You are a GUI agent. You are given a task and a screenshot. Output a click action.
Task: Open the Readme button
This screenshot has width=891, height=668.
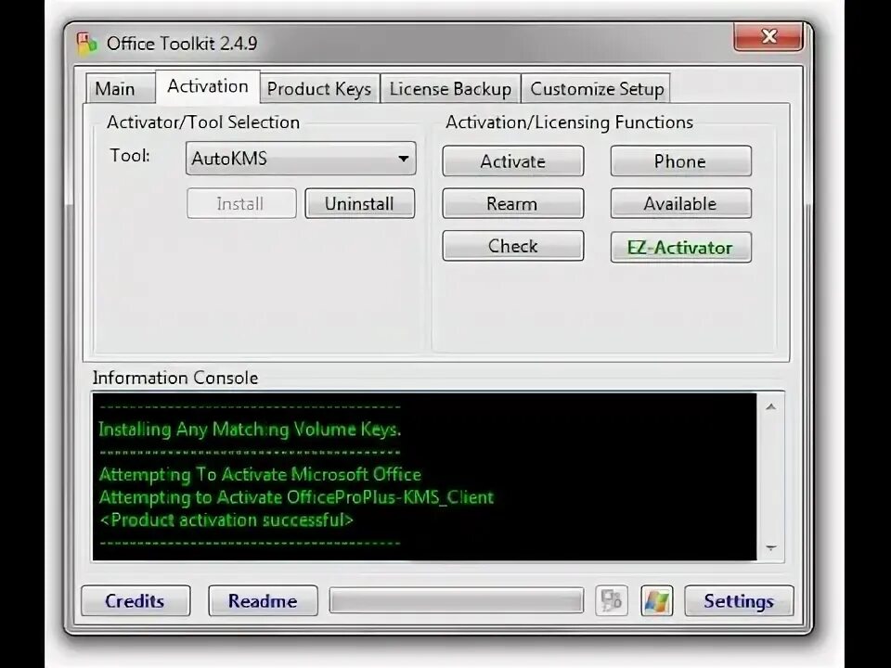(x=263, y=601)
